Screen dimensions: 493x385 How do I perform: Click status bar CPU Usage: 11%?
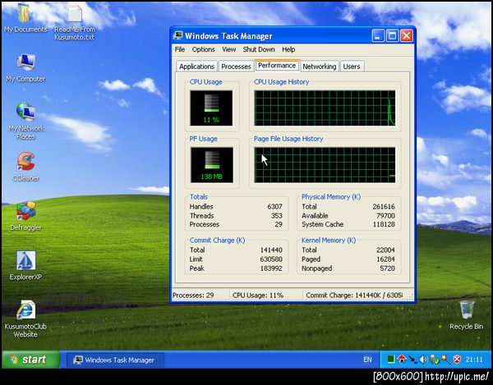point(265,296)
